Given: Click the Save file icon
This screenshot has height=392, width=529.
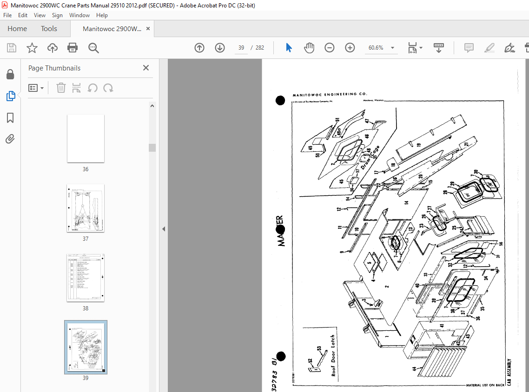Looking at the screenshot, I should (12, 48).
